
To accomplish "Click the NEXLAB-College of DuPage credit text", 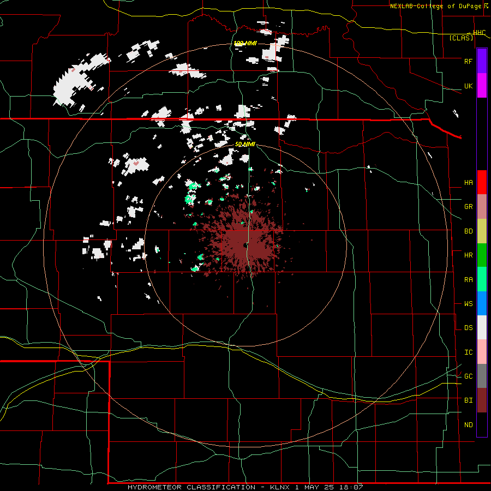I will [x=435, y=6].
